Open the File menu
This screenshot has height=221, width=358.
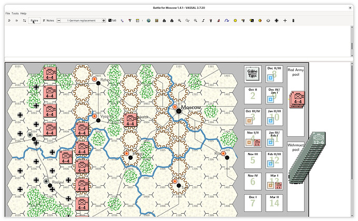pyautogui.click(x=8, y=13)
